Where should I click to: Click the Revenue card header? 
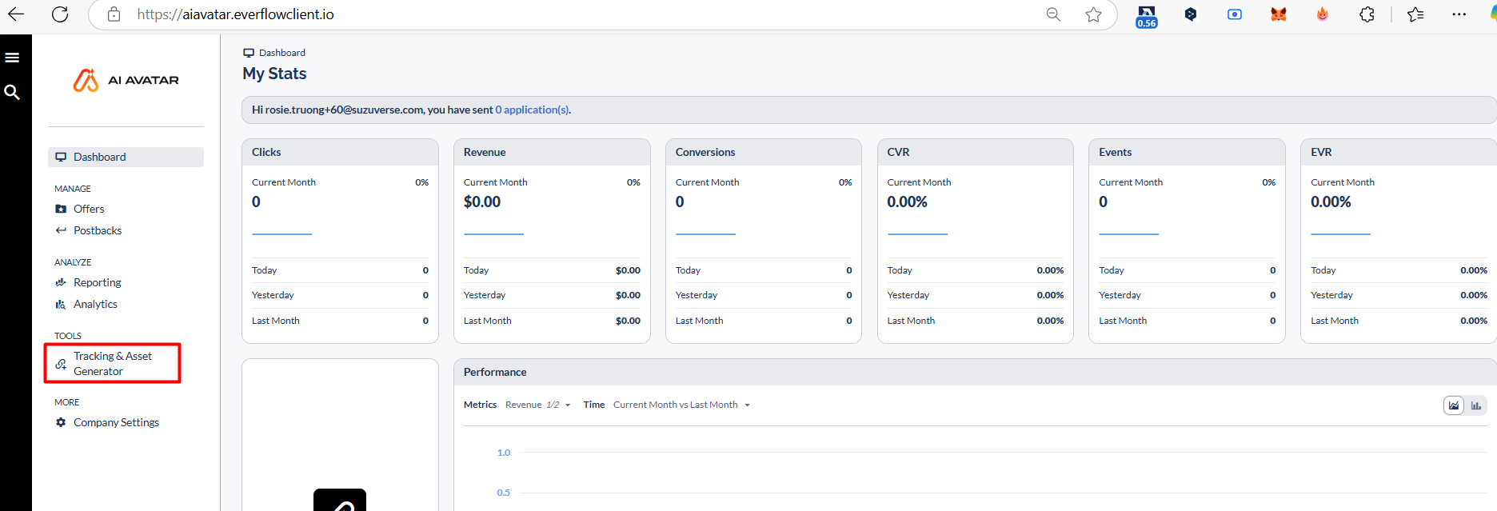point(552,152)
